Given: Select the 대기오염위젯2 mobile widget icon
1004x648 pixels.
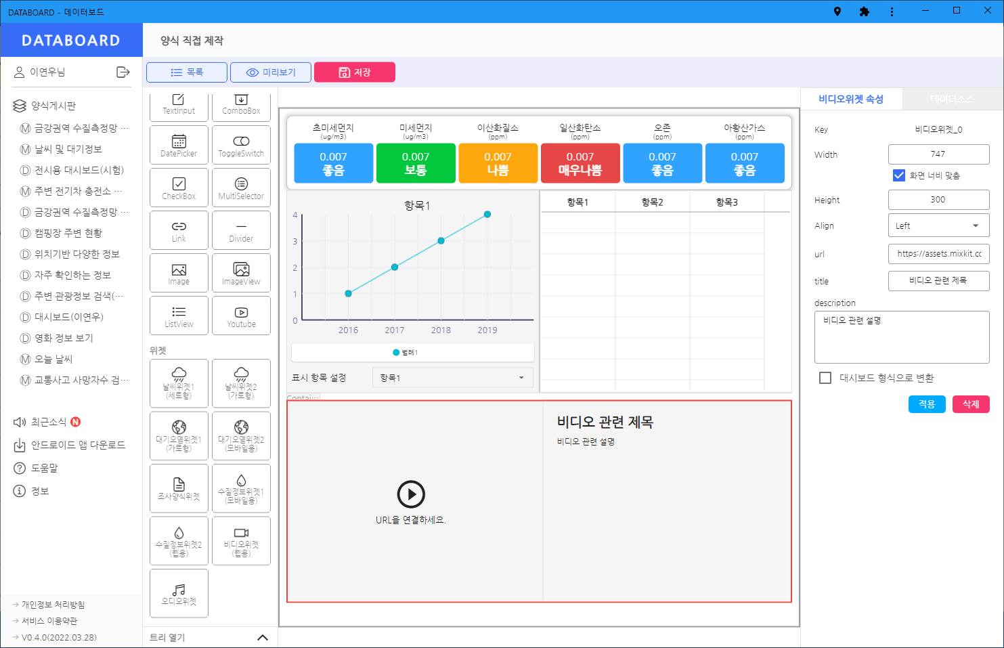Looking at the screenshot, I should coord(241,435).
